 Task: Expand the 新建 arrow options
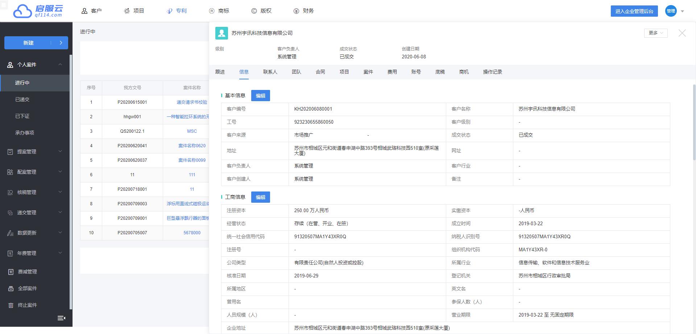pos(61,43)
